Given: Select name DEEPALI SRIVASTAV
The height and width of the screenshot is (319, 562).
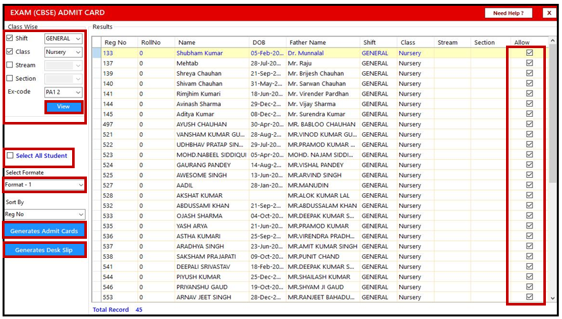Looking at the screenshot, I should pyautogui.click(x=203, y=266).
